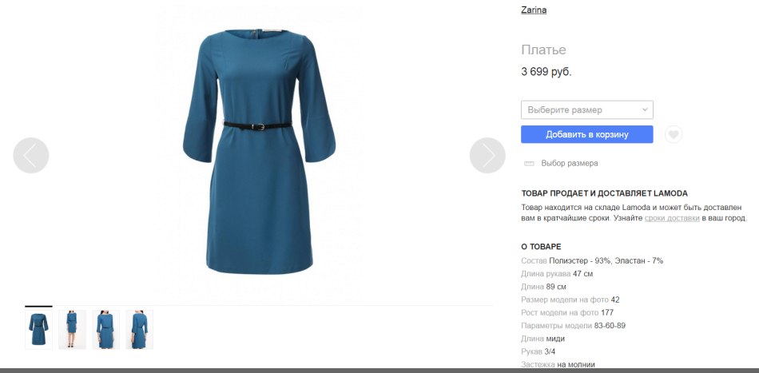Open the Выберите размер dropdown
The width and height of the screenshot is (759, 373).
587,109
